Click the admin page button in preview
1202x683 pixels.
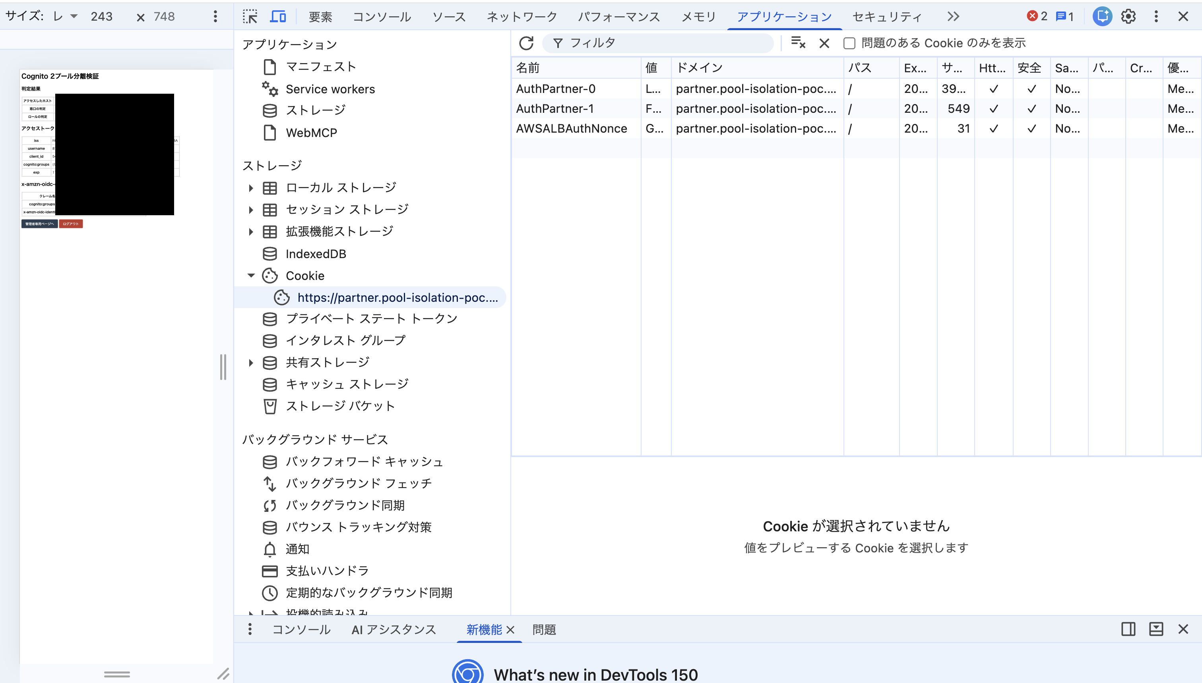click(x=39, y=224)
